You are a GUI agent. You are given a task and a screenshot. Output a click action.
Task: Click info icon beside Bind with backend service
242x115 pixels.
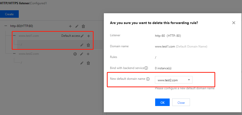click(146, 68)
